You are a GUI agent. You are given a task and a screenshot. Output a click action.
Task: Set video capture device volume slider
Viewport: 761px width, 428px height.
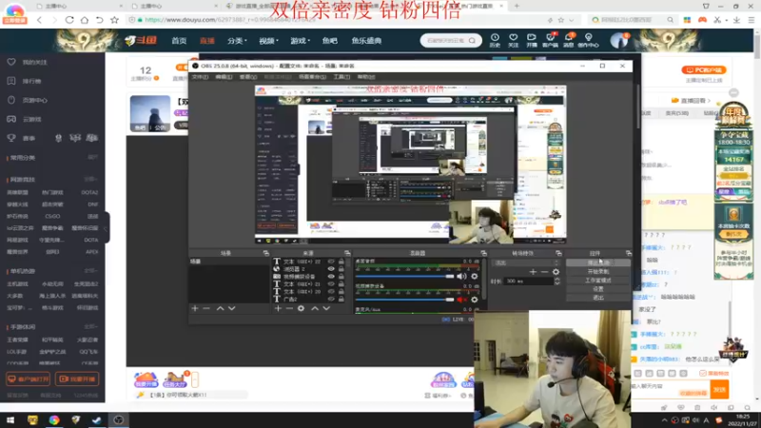click(x=404, y=300)
